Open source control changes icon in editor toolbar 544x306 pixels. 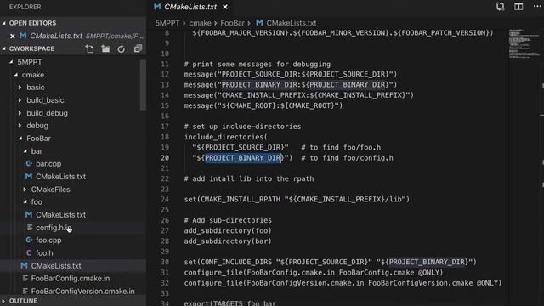(500, 7)
